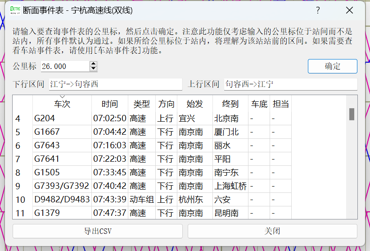Sort table by 始发 column header
Viewport: 370px width, 251px height.
(194, 104)
